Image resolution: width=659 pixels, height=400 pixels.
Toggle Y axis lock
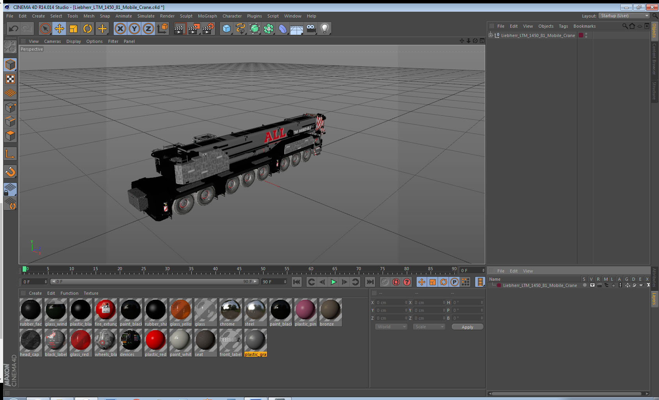point(134,28)
